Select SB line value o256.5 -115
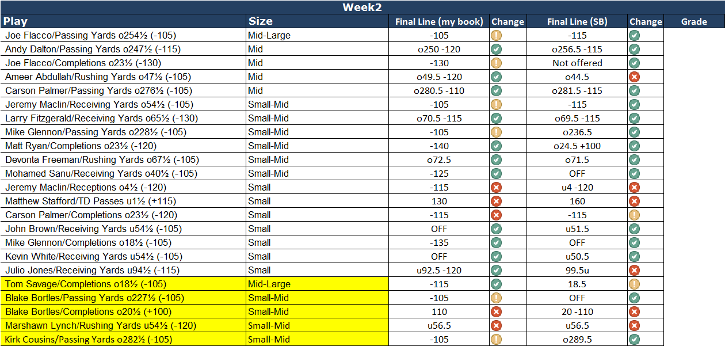Viewport: 725px width, 346px height. (577, 49)
